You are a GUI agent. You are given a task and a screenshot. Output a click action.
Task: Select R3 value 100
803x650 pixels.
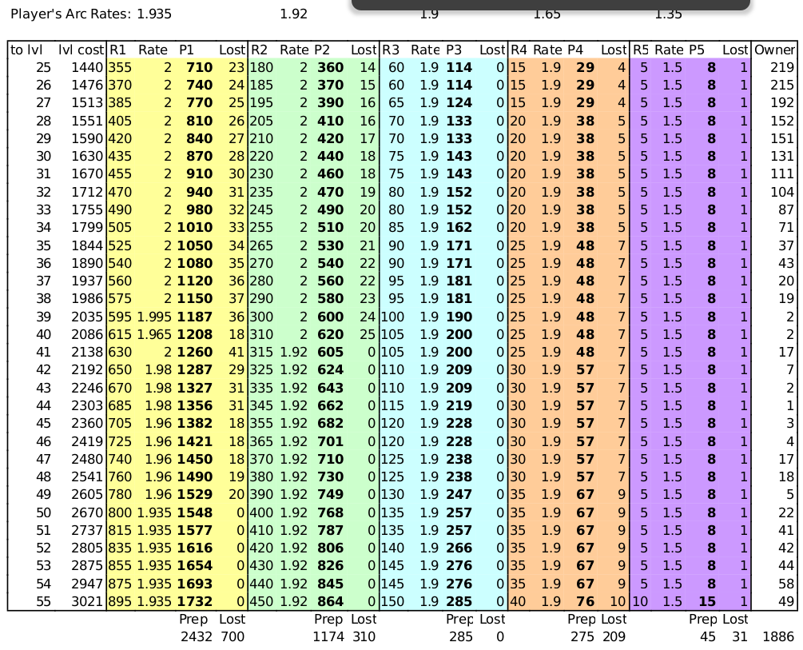[x=393, y=317]
